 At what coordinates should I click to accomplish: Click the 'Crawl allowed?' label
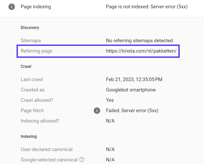37,100
